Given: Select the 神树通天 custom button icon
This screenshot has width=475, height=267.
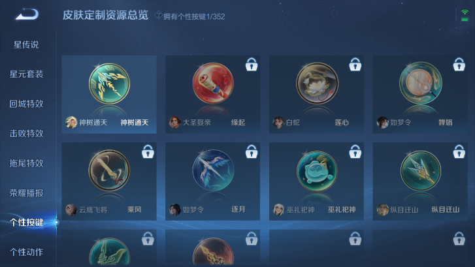Looking at the screenshot, I should (x=109, y=84).
